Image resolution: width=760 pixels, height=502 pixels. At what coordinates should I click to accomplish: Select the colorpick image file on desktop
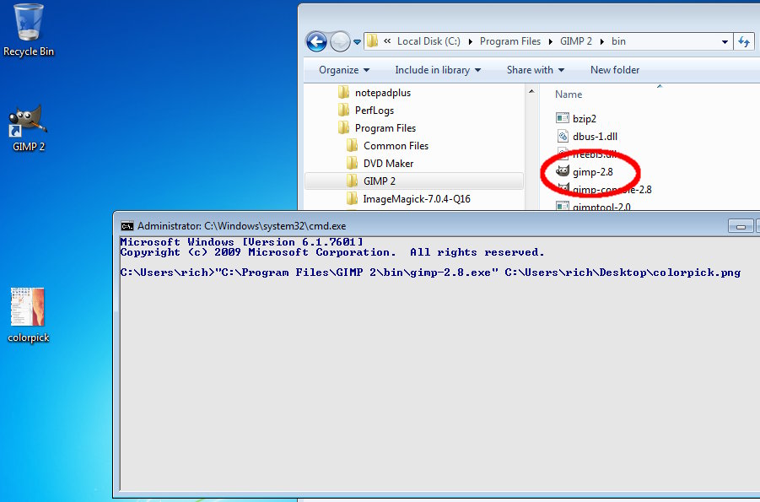click(x=28, y=316)
